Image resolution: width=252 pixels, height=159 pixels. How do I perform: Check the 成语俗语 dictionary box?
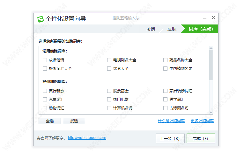(45, 60)
